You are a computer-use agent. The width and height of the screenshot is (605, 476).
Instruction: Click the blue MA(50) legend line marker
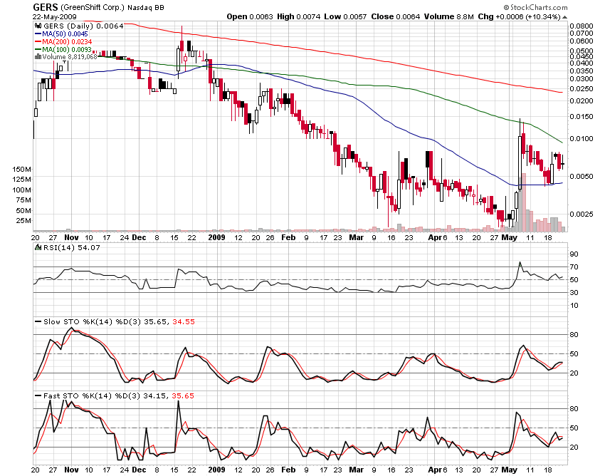coord(38,34)
